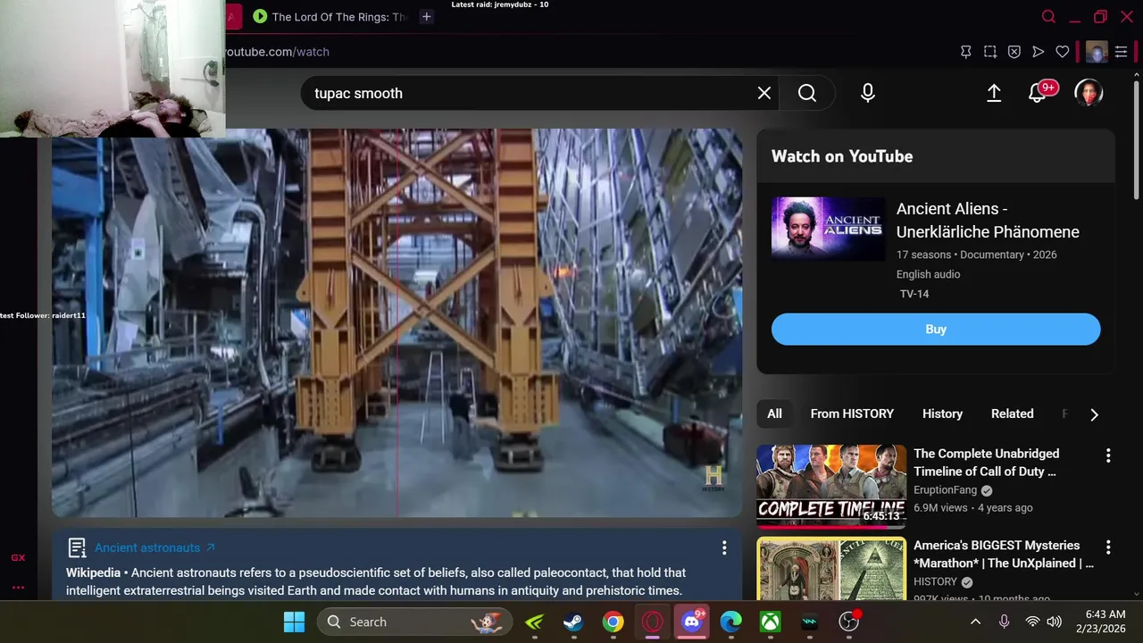Clear the YouTube search text with X
This screenshot has height=643, width=1143.
[x=764, y=93]
